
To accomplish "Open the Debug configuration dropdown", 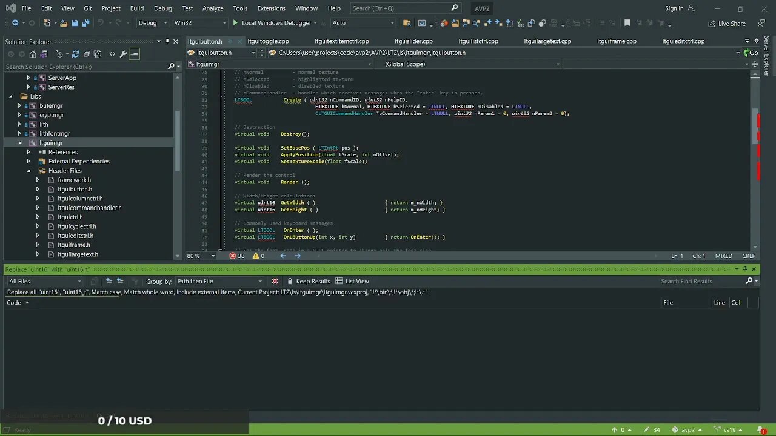I will 153,23.
